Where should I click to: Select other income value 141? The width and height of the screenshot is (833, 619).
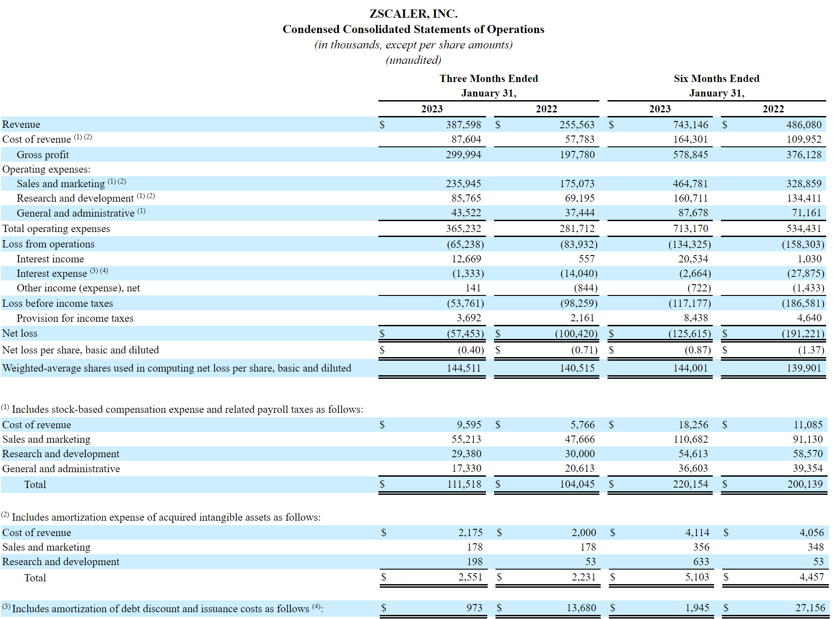[x=473, y=288]
